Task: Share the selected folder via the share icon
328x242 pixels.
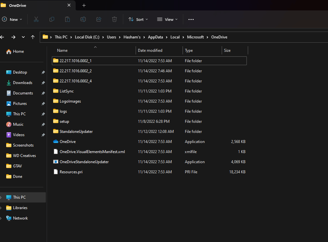Action: click(x=98, y=19)
